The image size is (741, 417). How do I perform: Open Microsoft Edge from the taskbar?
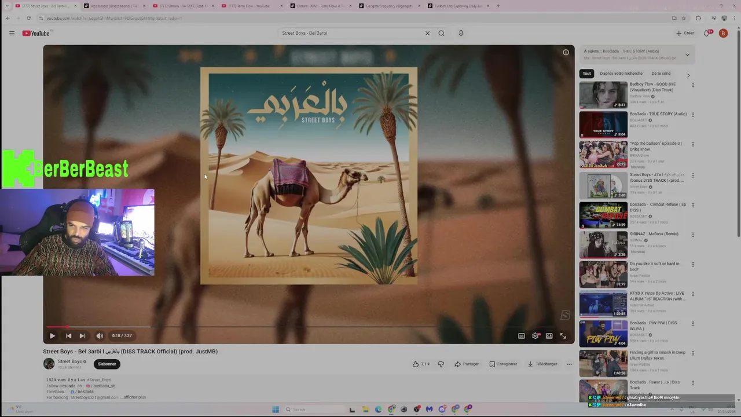[379, 409]
